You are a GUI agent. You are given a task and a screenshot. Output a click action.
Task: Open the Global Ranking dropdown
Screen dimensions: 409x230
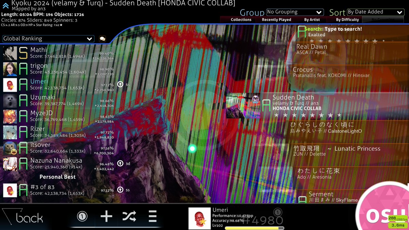[x=48, y=39]
